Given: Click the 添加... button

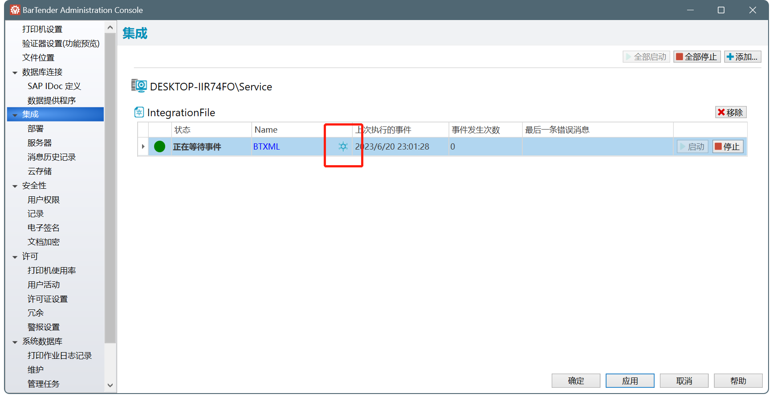Looking at the screenshot, I should (x=743, y=57).
